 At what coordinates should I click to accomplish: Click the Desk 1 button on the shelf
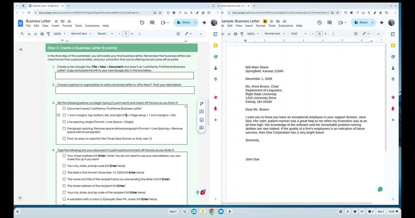click(173, 211)
